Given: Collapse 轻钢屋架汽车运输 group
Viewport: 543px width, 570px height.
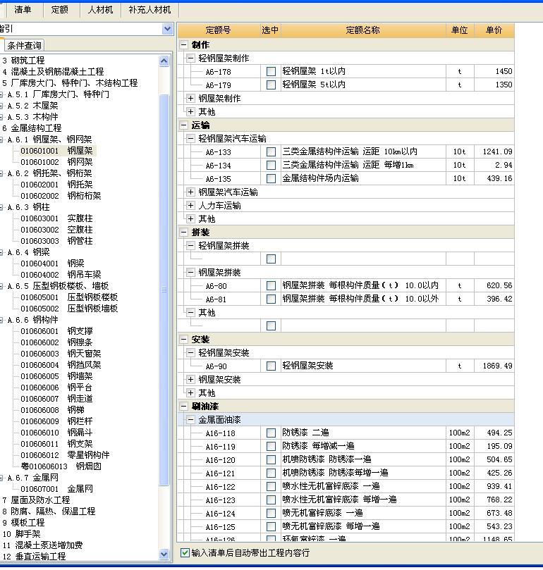Looking at the screenshot, I should pyautogui.click(x=190, y=139).
